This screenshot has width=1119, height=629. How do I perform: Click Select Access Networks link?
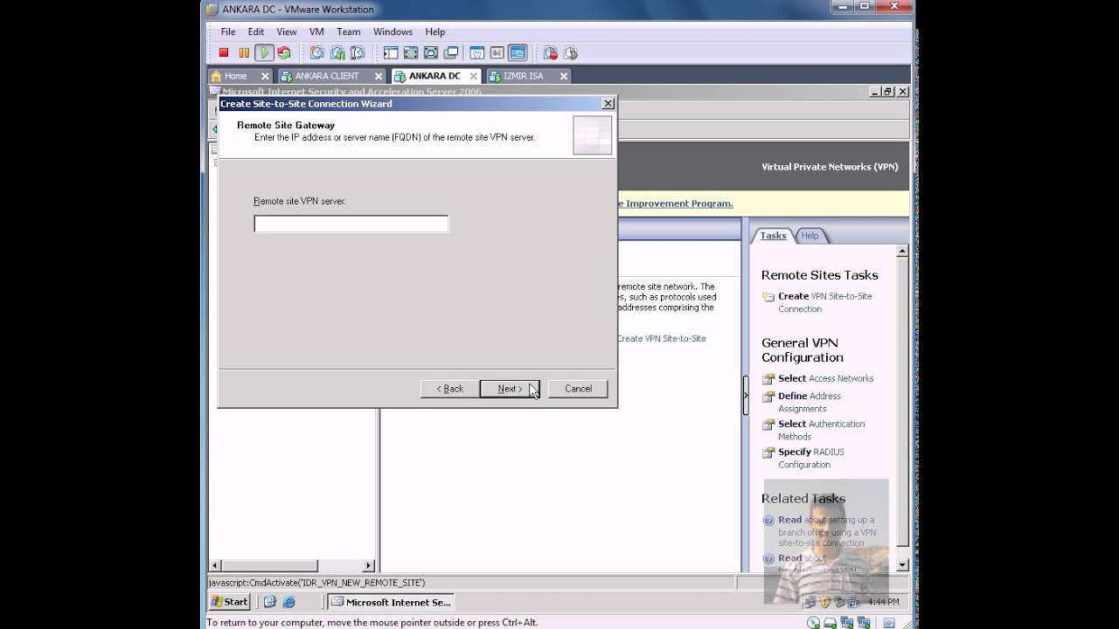[826, 378]
